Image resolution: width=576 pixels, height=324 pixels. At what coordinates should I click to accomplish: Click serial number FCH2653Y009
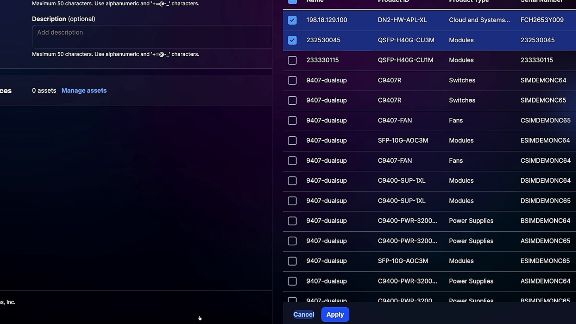[x=542, y=20]
